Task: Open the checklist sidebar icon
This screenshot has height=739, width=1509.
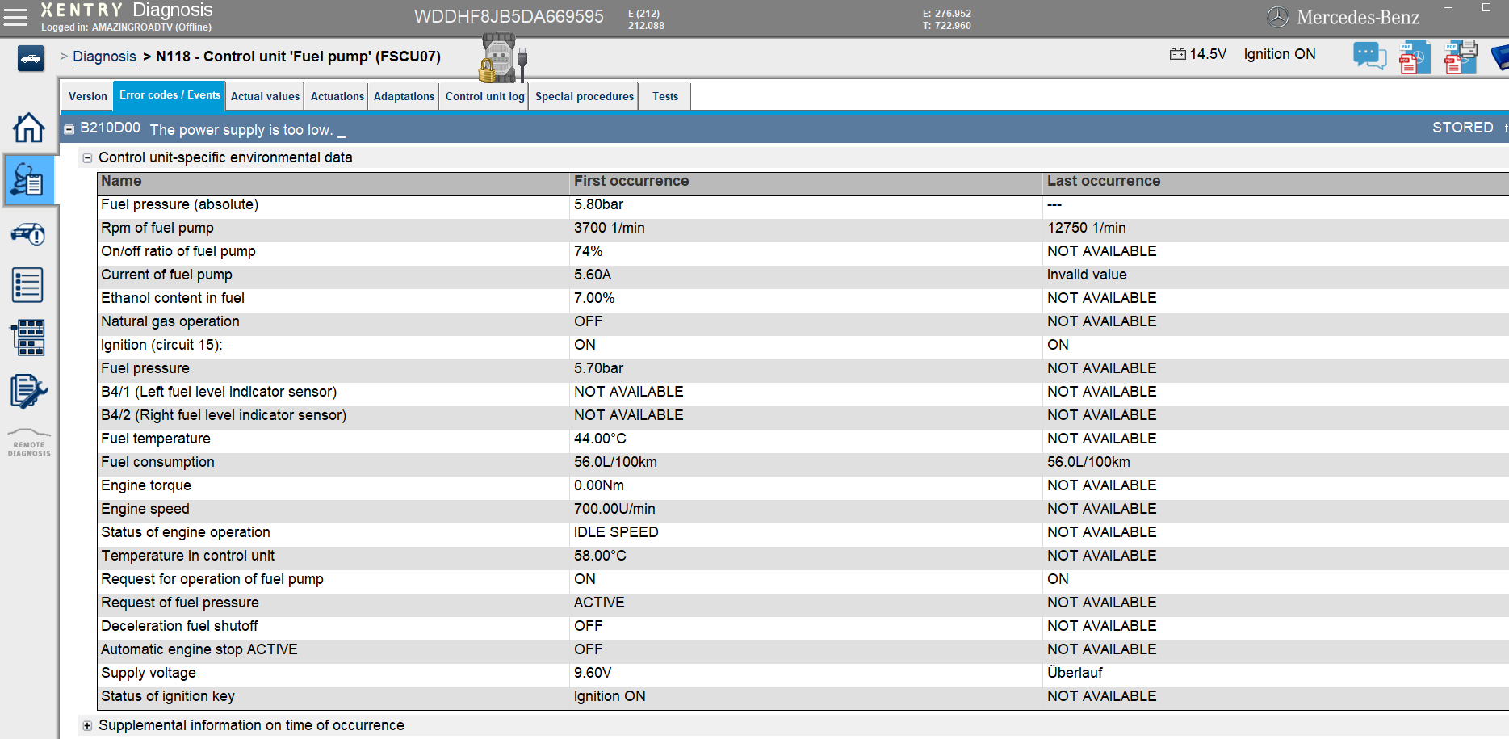Action: point(28,285)
